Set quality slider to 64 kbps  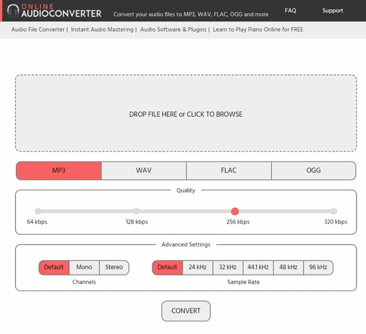tap(38, 211)
